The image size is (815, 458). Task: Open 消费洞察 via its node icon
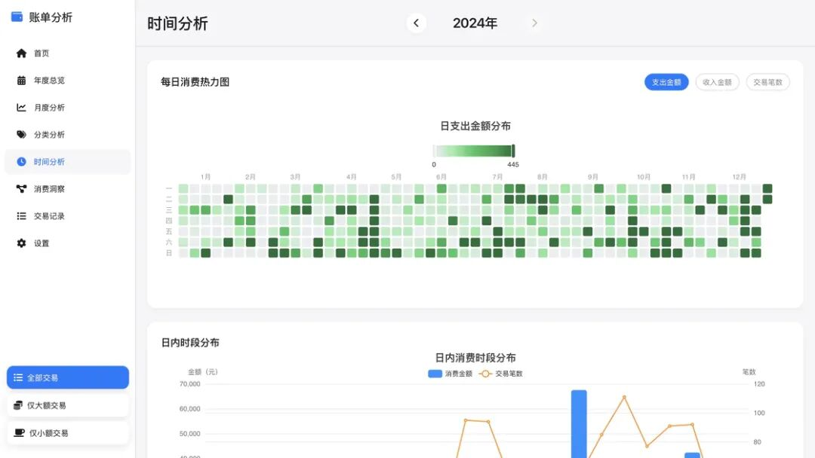[x=21, y=189]
